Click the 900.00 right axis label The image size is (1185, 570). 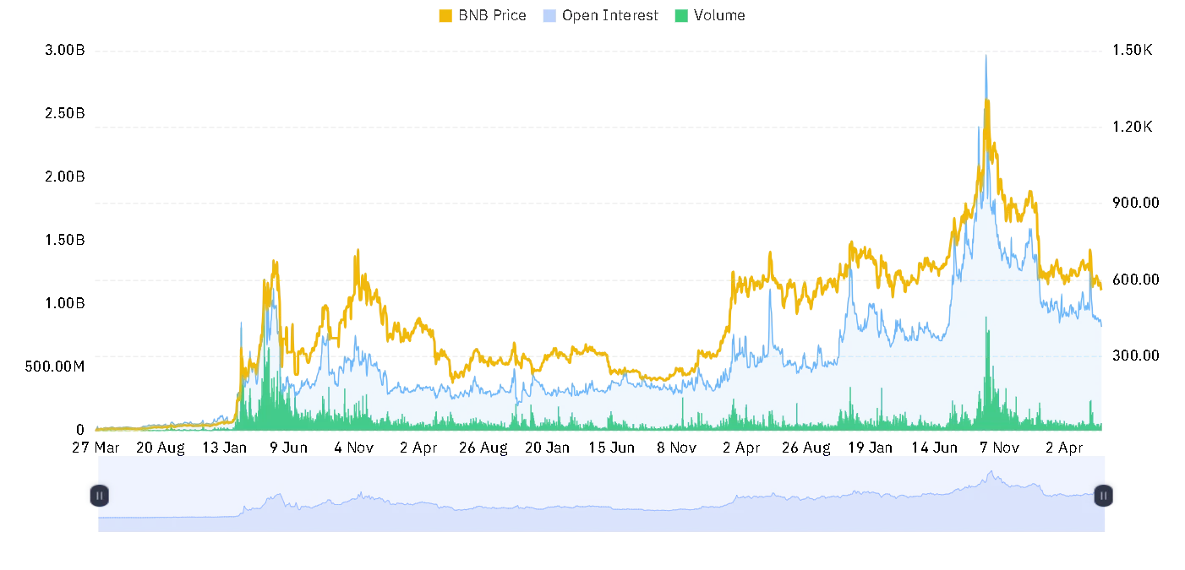(x=1137, y=203)
